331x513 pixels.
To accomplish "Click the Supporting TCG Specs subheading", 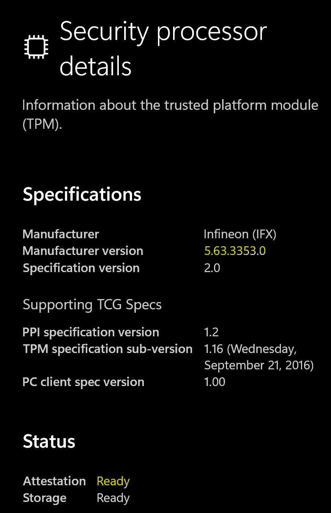I will tap(92, 304).
